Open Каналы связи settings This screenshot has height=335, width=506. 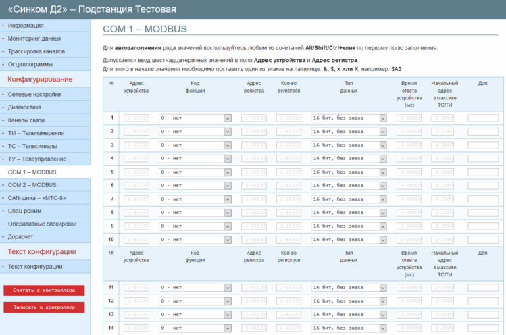point(28,120)
